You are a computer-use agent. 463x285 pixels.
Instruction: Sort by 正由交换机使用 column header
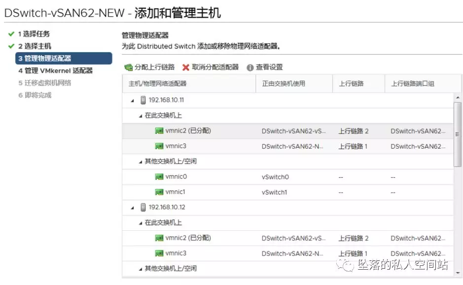pyautogui.click(x=294, y=84)
